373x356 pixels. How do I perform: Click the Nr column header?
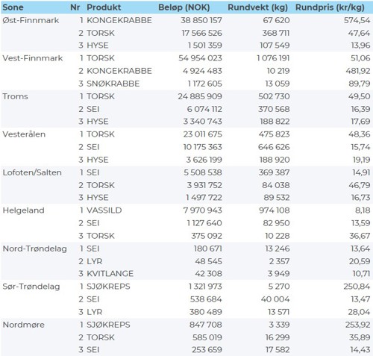click(x=75, y=7)
